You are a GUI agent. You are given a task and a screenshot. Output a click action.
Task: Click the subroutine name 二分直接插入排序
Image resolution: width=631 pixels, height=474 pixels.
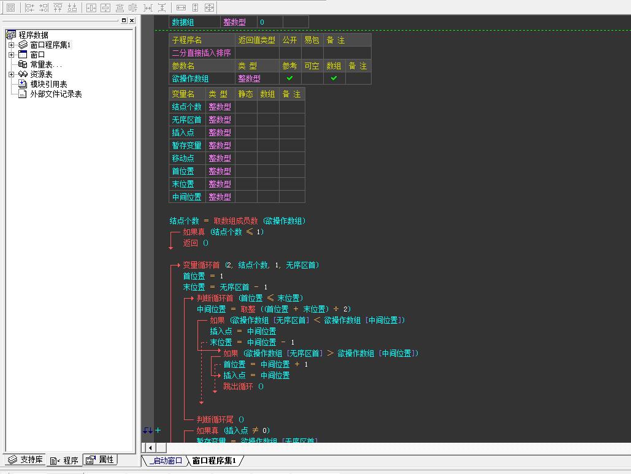pyautogui.click(x=201, y=53)
